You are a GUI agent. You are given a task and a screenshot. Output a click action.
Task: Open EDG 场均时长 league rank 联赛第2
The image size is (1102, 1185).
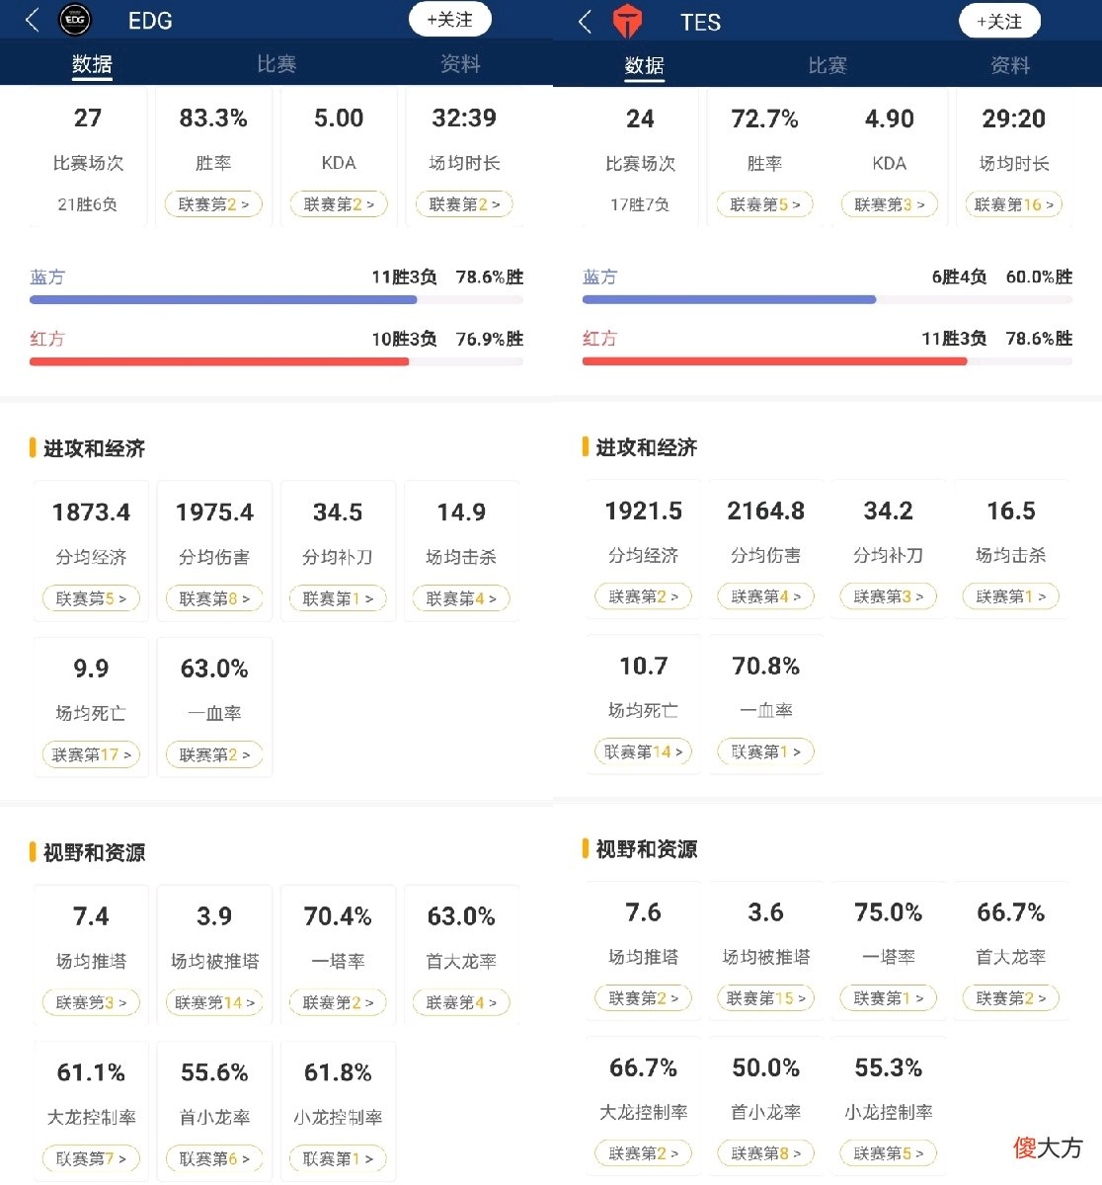(x=464, y=204)
